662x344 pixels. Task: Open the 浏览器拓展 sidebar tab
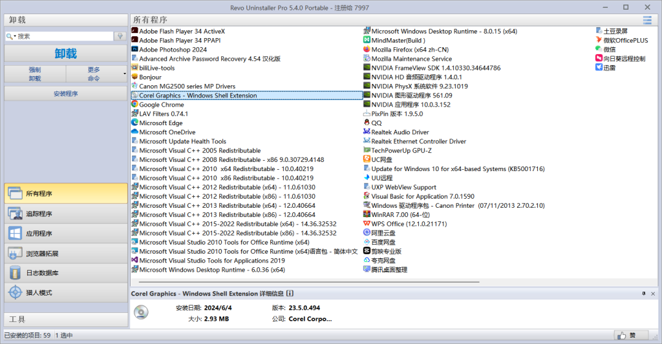[x=65, y=254]
